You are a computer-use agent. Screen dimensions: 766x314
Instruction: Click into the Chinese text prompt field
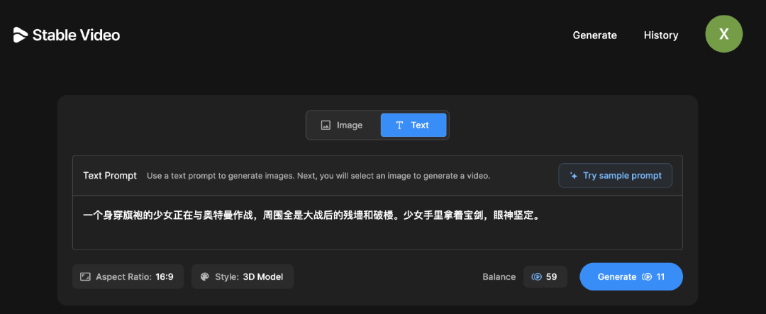coord(377,223)
